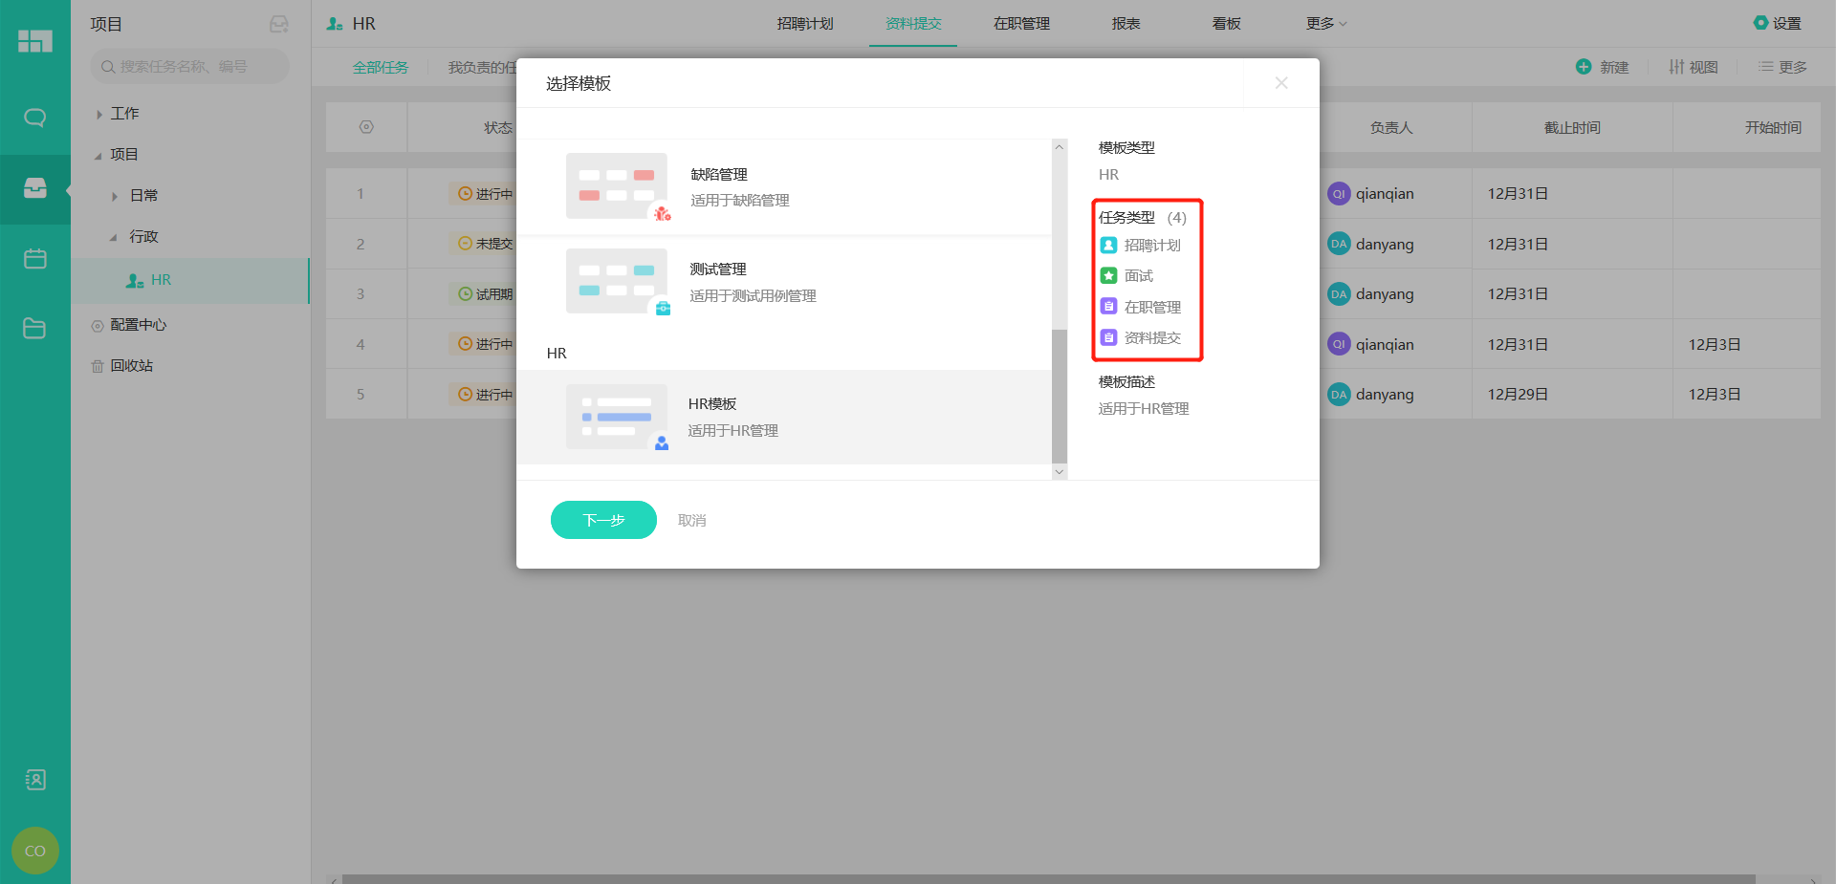The height and width of the screenshot is (884, 1836).
Task: Collapse the 行政 tree node
Action: coord(113,237)
